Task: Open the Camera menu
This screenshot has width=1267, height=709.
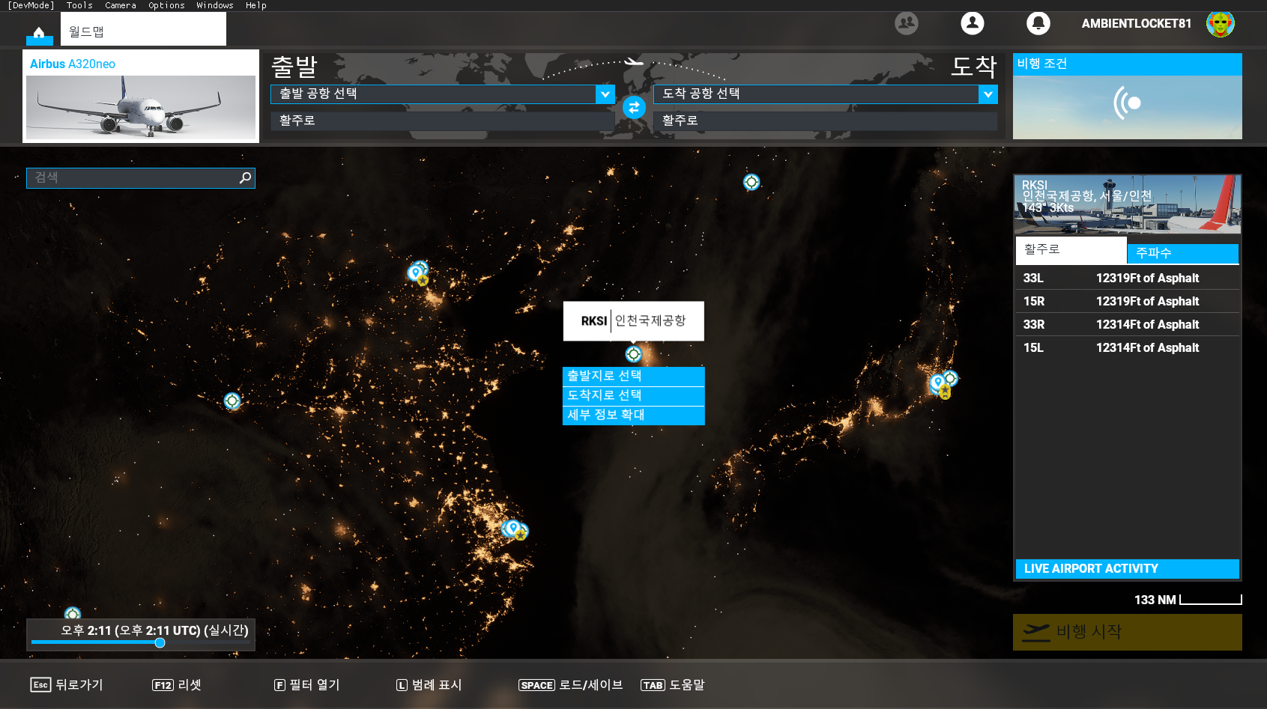Action: [121, 5]
